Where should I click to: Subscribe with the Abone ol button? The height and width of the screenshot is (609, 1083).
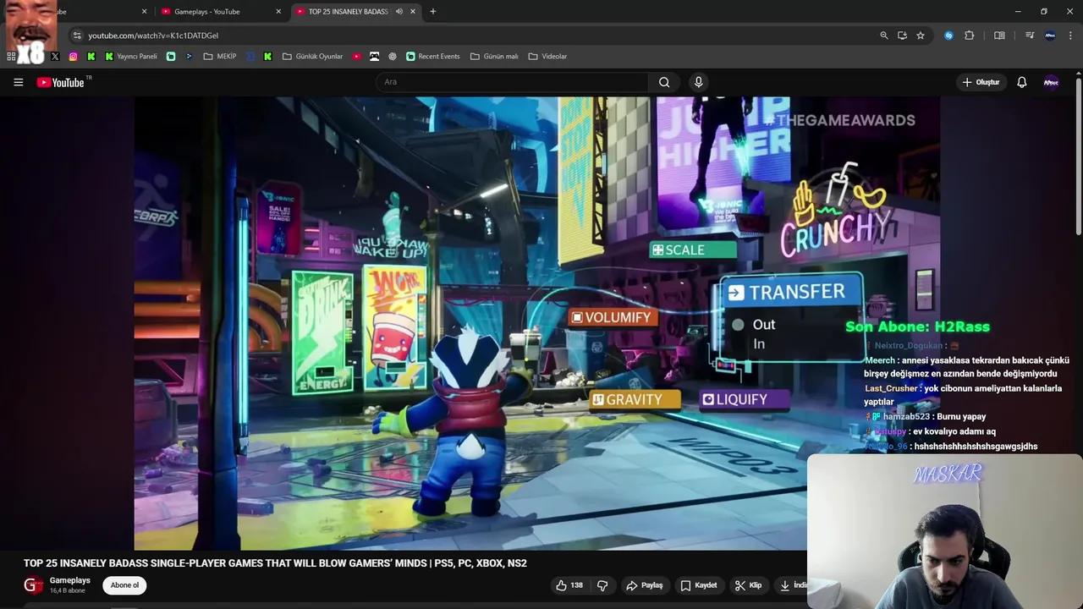coord(124,585)
